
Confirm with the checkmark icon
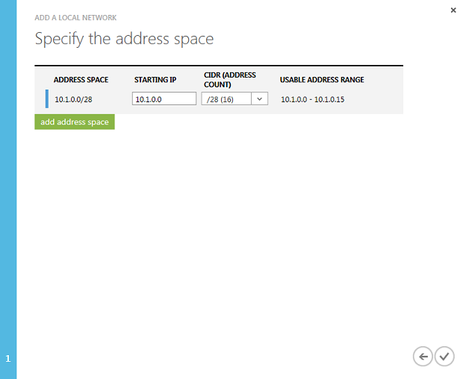(x=444, y=357)
